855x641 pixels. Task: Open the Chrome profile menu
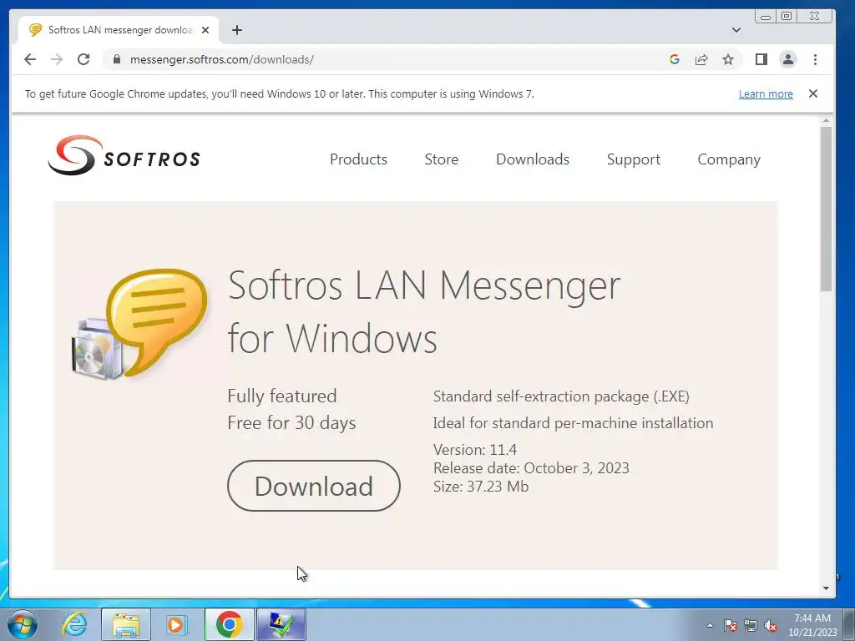[x=788, y=59]
